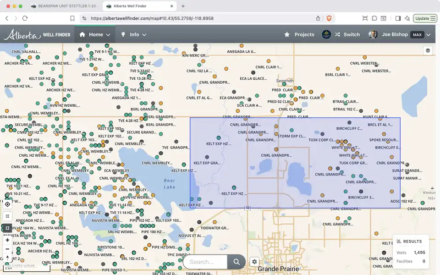Click the ECA LA GLACE... well label
Screen dimensions: 440x275
pos(253,78)
